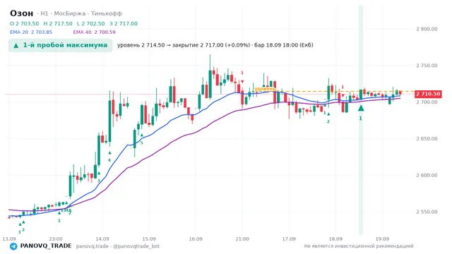452x254 pixels.
Task: Click the panovq.trade · @panovqtrade_bot text
Action: tap(118, 246)
